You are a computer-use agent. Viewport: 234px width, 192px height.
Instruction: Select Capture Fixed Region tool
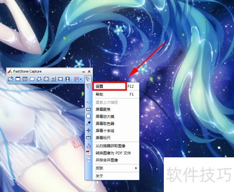click(x=60, y=79)
